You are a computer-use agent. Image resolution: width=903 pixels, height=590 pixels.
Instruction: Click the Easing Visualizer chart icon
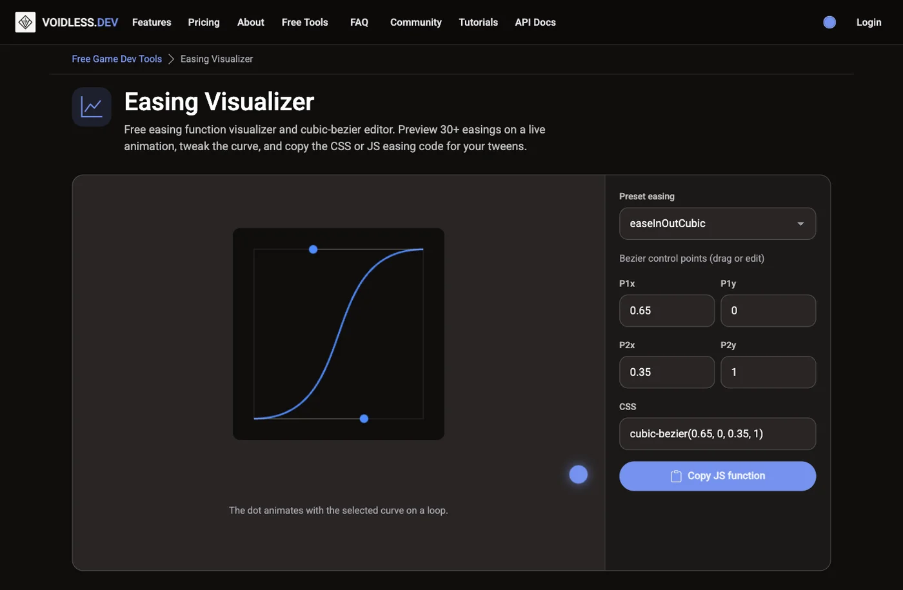[x=92, y=107]
